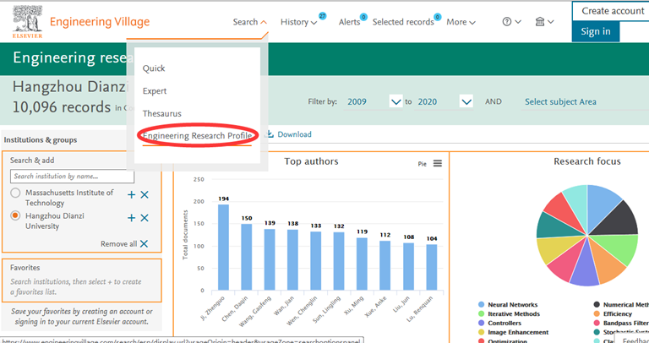Switch Top authors chart to Pie
Screen dimensions: 649x343
point(422,164)
